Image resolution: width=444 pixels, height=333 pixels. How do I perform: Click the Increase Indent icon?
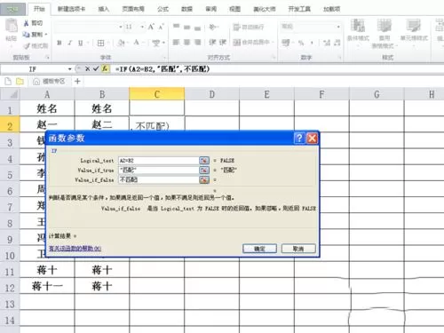(x=223, y=43)
